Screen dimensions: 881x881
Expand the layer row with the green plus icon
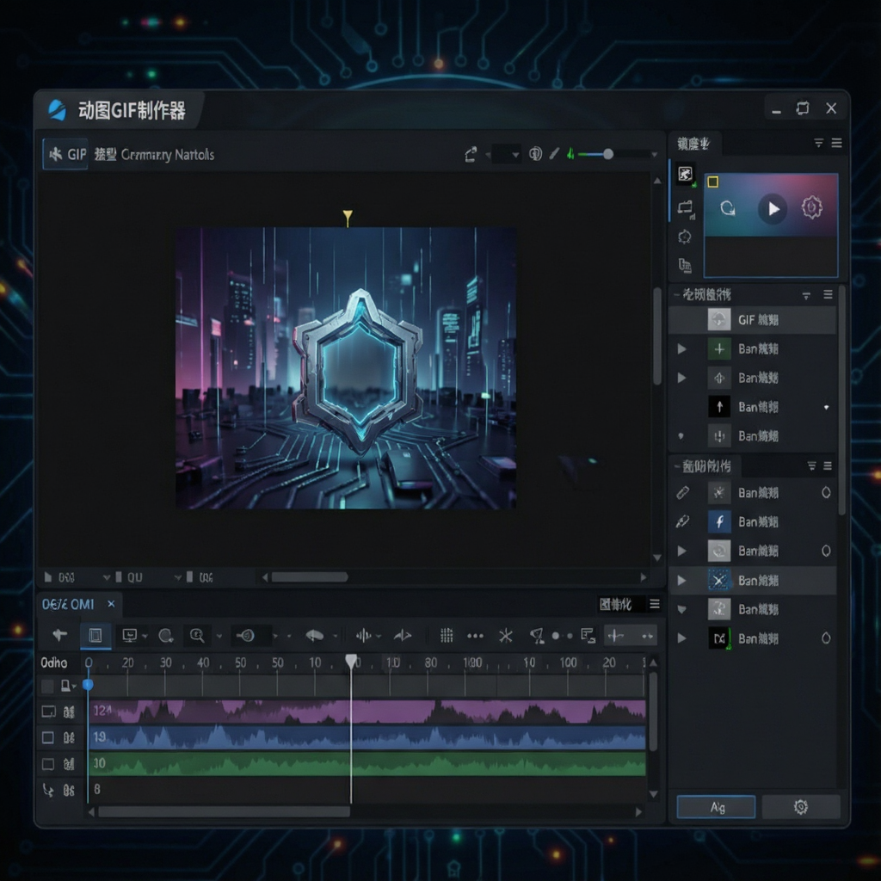pyautogui.click(x=682, y=349)
